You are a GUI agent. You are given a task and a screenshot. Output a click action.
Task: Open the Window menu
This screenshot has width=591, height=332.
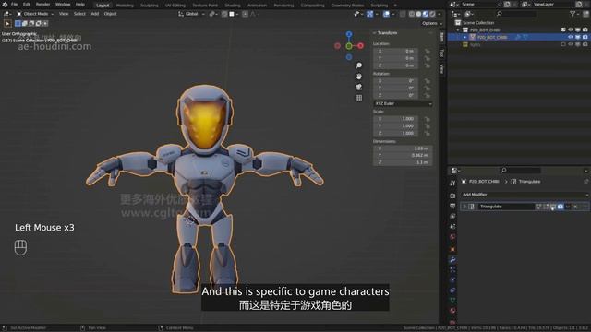[63, 5]
